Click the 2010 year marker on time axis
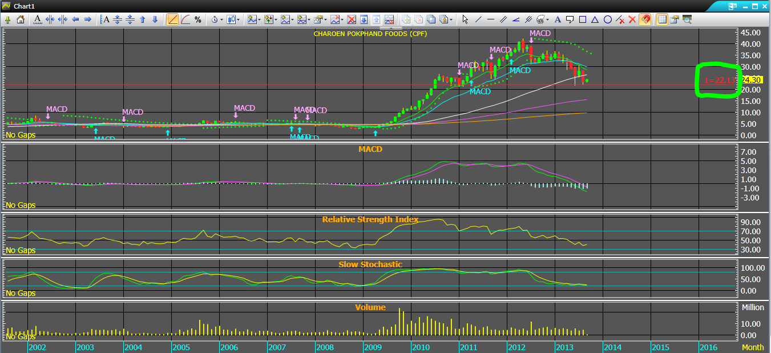 pyautogui.click(x=420, y=347)
